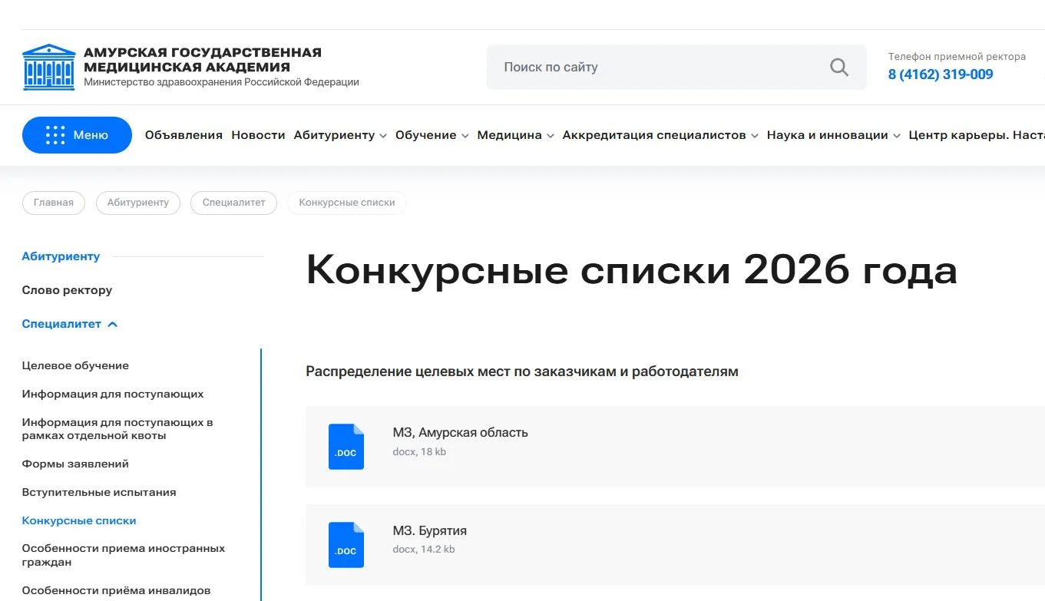The width and height of the screenshot is (1045, 601).
Task: Open the Центр карьеры nav item
Action: 977,135
